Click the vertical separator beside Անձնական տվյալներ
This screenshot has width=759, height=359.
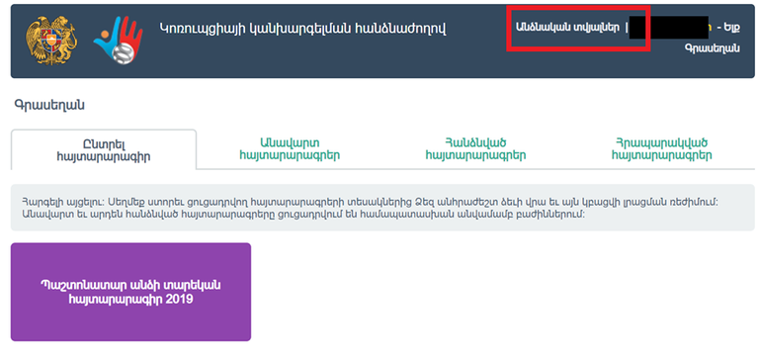tap(626, 28)
